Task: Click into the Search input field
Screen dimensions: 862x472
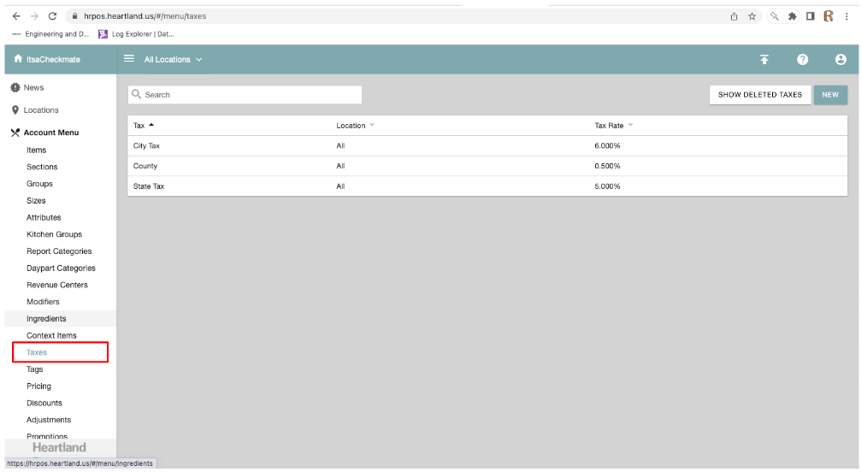Action: click(x=248, y=95)
